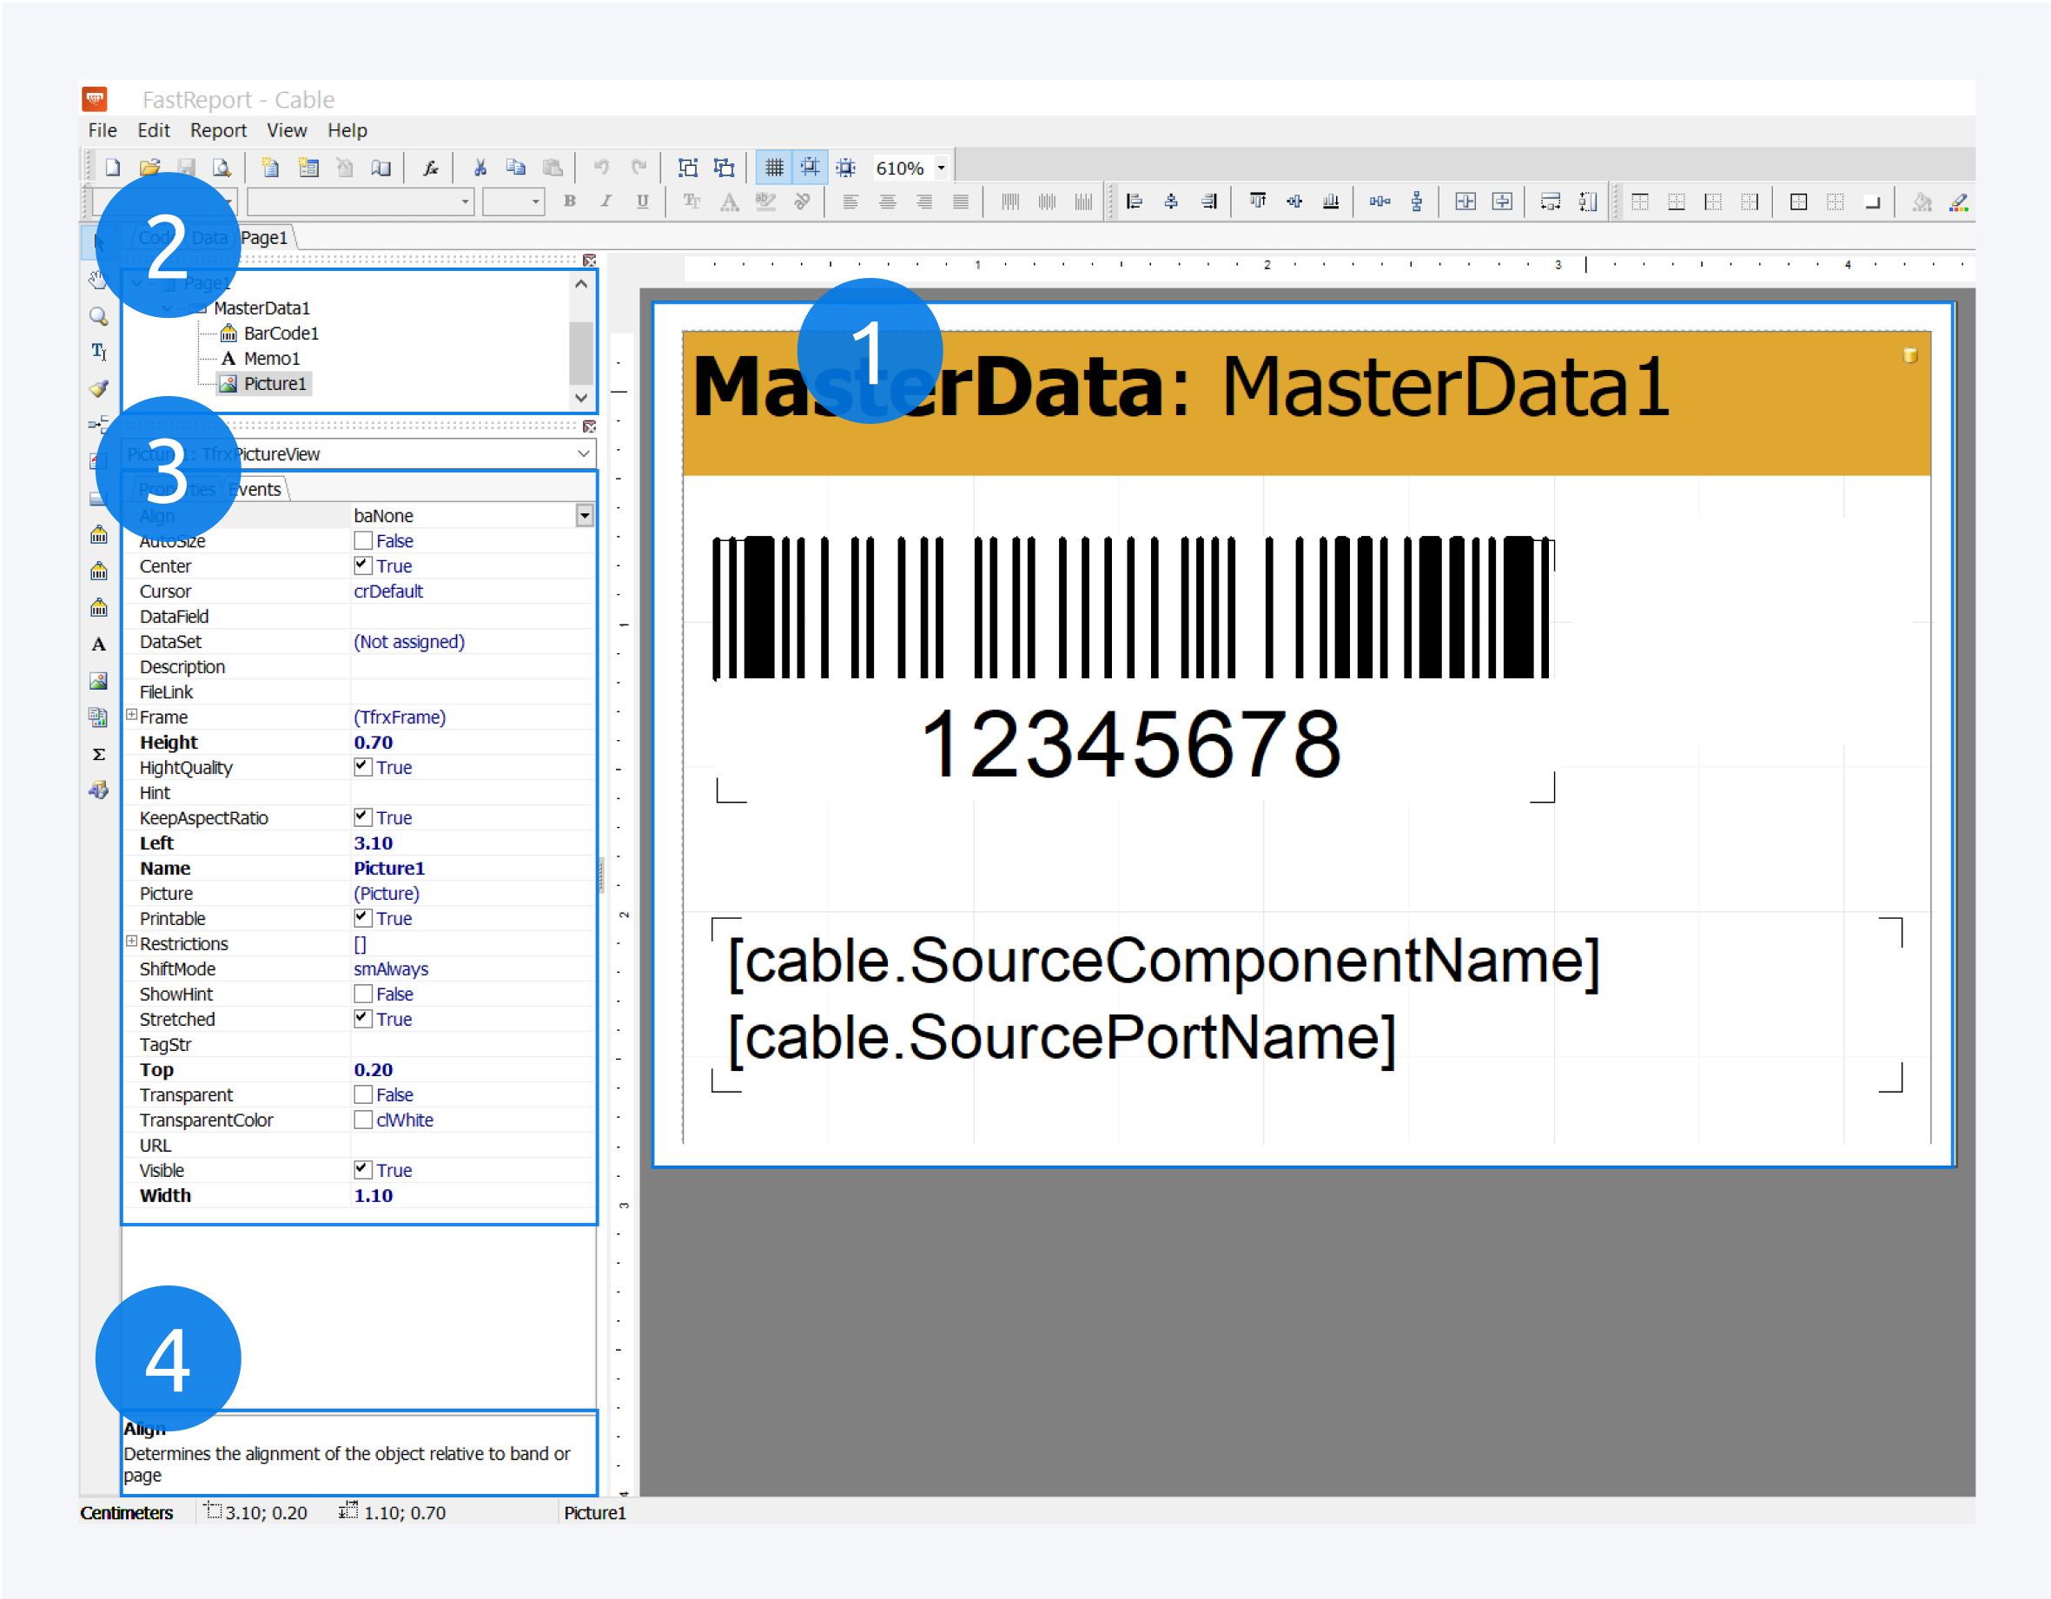The width and height of the screenshot is (2051, 1599).
Task: Check the AutoSize checkbox
Action: [363, 540]
